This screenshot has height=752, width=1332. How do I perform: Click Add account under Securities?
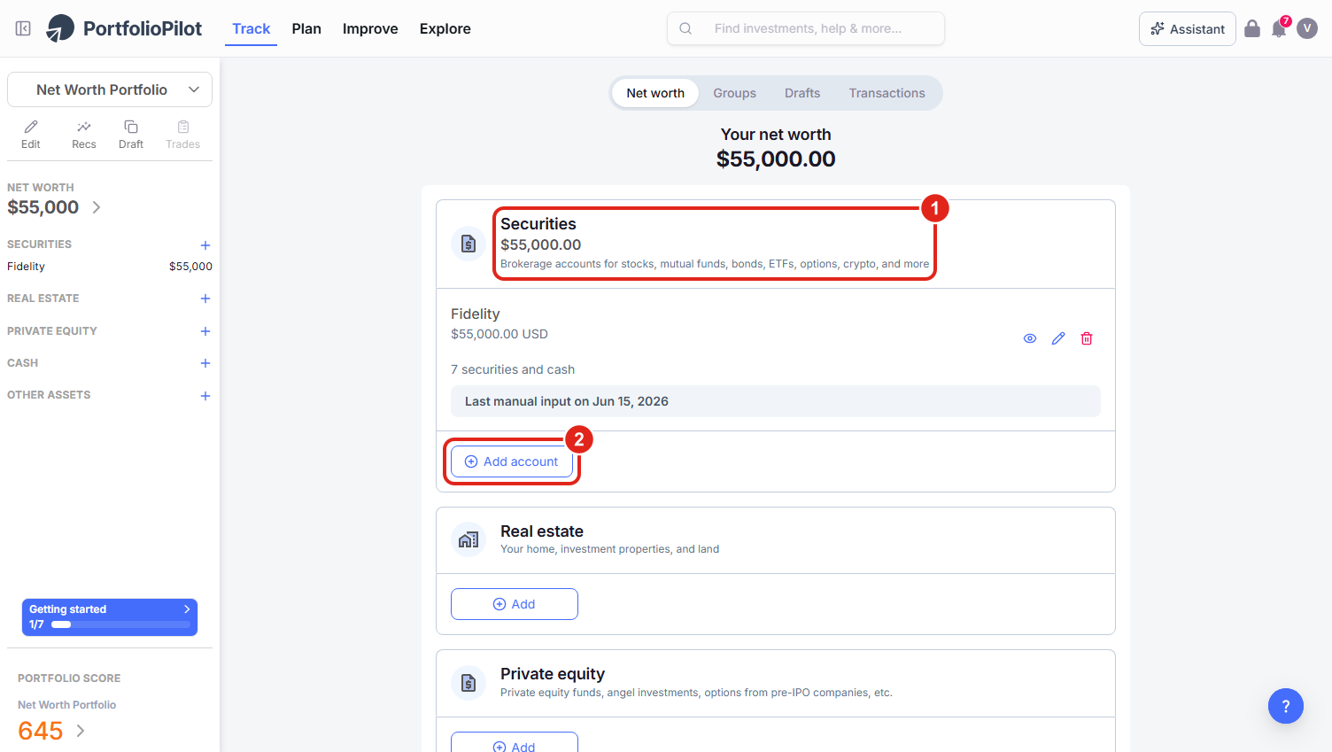pyautogui.click(x=512, y=461)
